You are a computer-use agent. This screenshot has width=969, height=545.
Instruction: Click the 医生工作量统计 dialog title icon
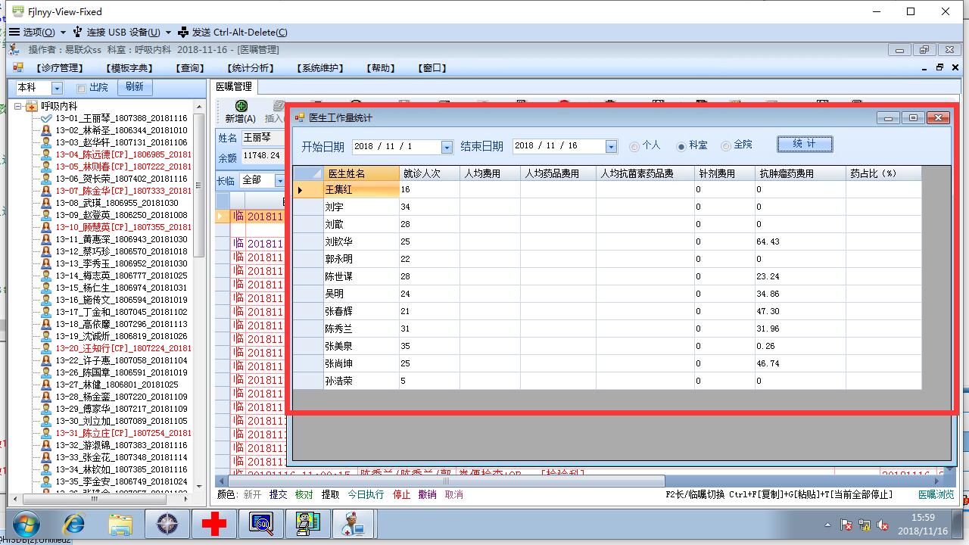[299, 117]
